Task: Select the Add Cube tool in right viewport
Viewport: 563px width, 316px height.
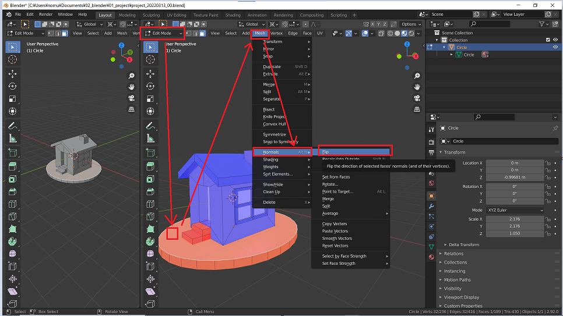Action: pos(150,153)
